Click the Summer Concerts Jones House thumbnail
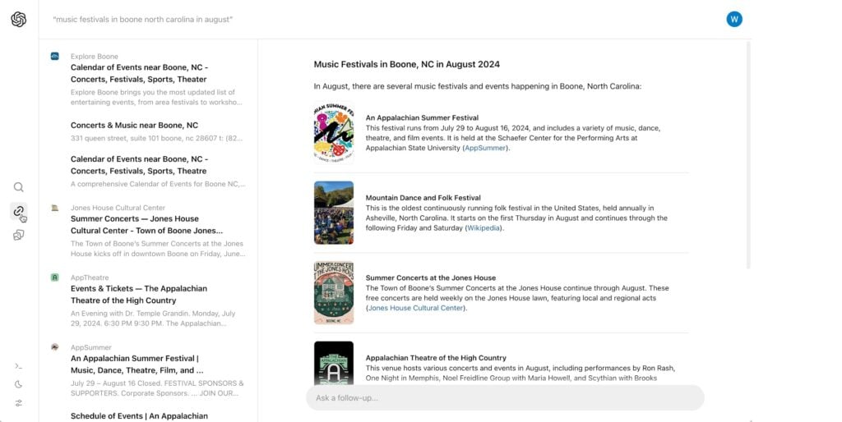 click(334, 292)
